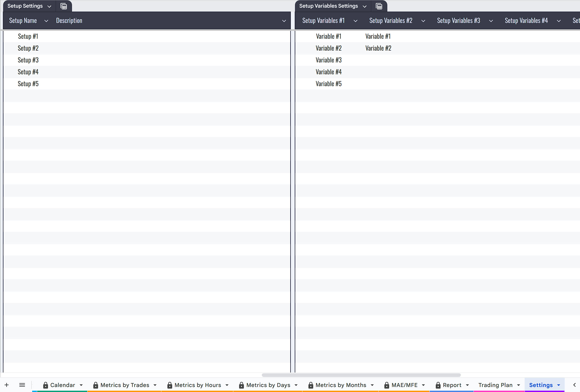The width and height of the screenshot is (580, 392).
Task: Select the Variable #2 cell under Variables #2
Action: [378, 48]
